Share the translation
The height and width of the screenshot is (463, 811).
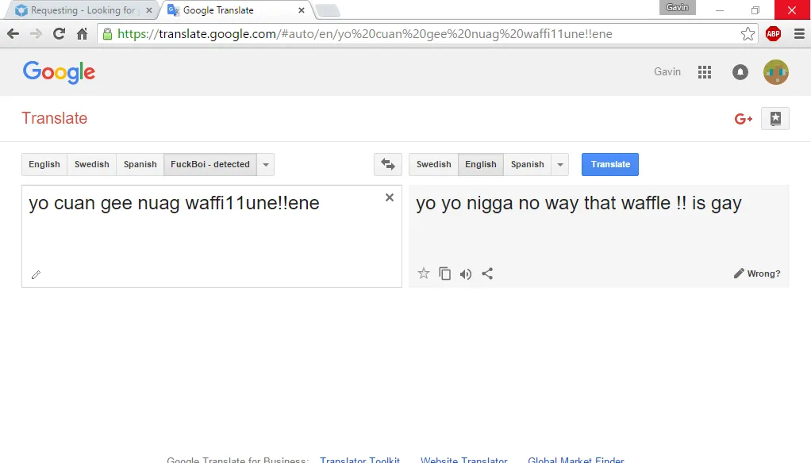(x=487, y=274)
